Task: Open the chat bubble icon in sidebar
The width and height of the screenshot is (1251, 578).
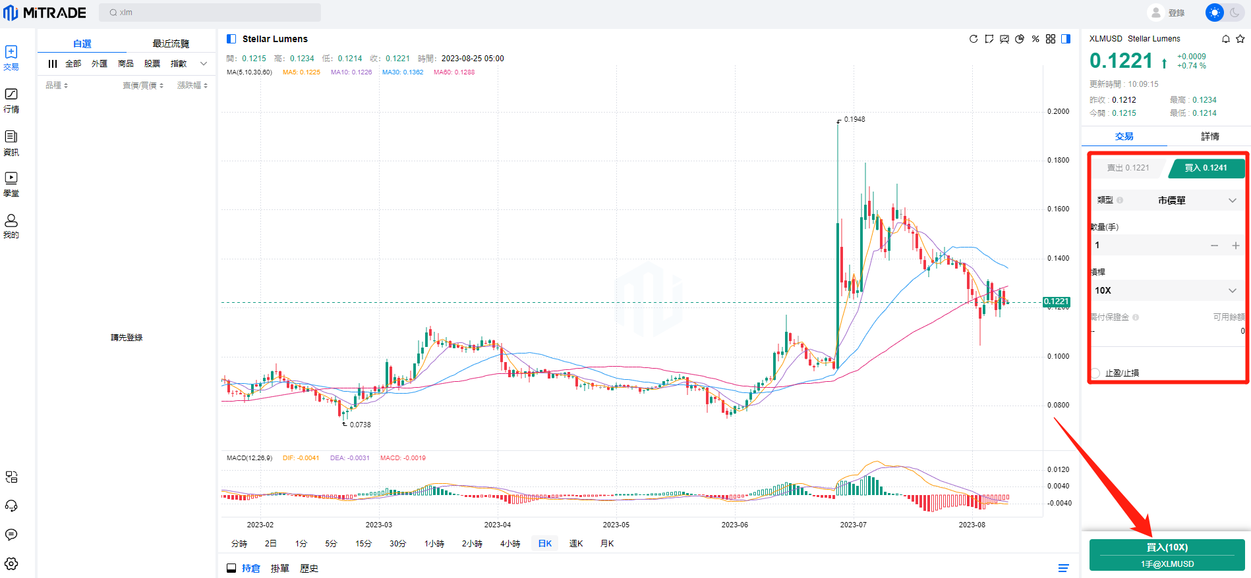Action: [x=11, y=535]
